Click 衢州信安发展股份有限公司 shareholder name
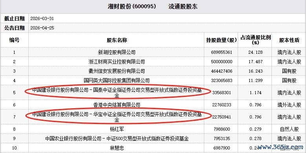This screenshot has height=153, width=306. (x=117, y=71)
